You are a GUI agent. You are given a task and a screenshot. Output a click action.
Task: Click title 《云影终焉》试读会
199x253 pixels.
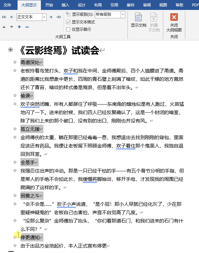(x=60, y=50)
